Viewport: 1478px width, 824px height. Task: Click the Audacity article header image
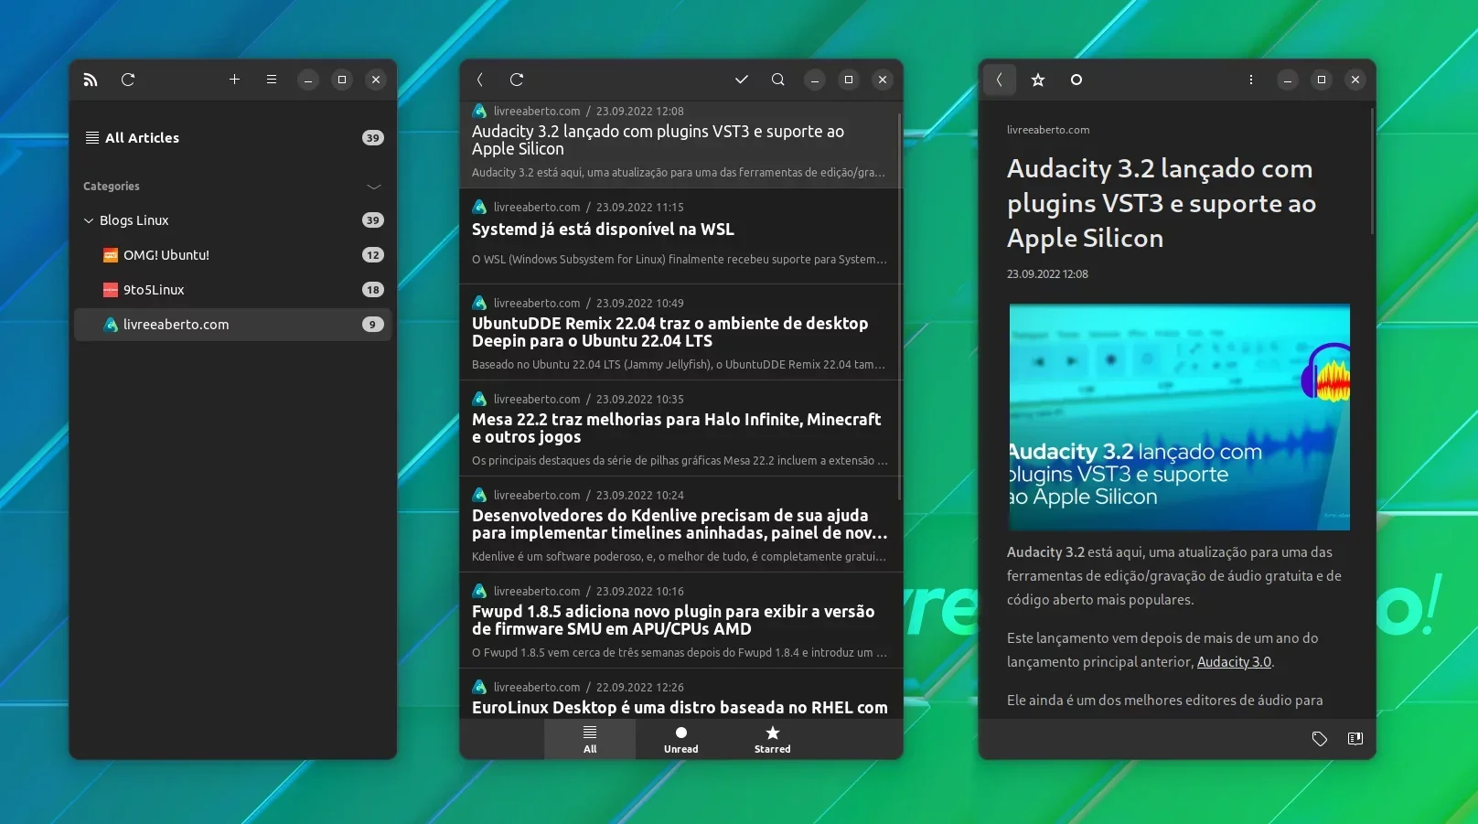[x=1179, y=417]
